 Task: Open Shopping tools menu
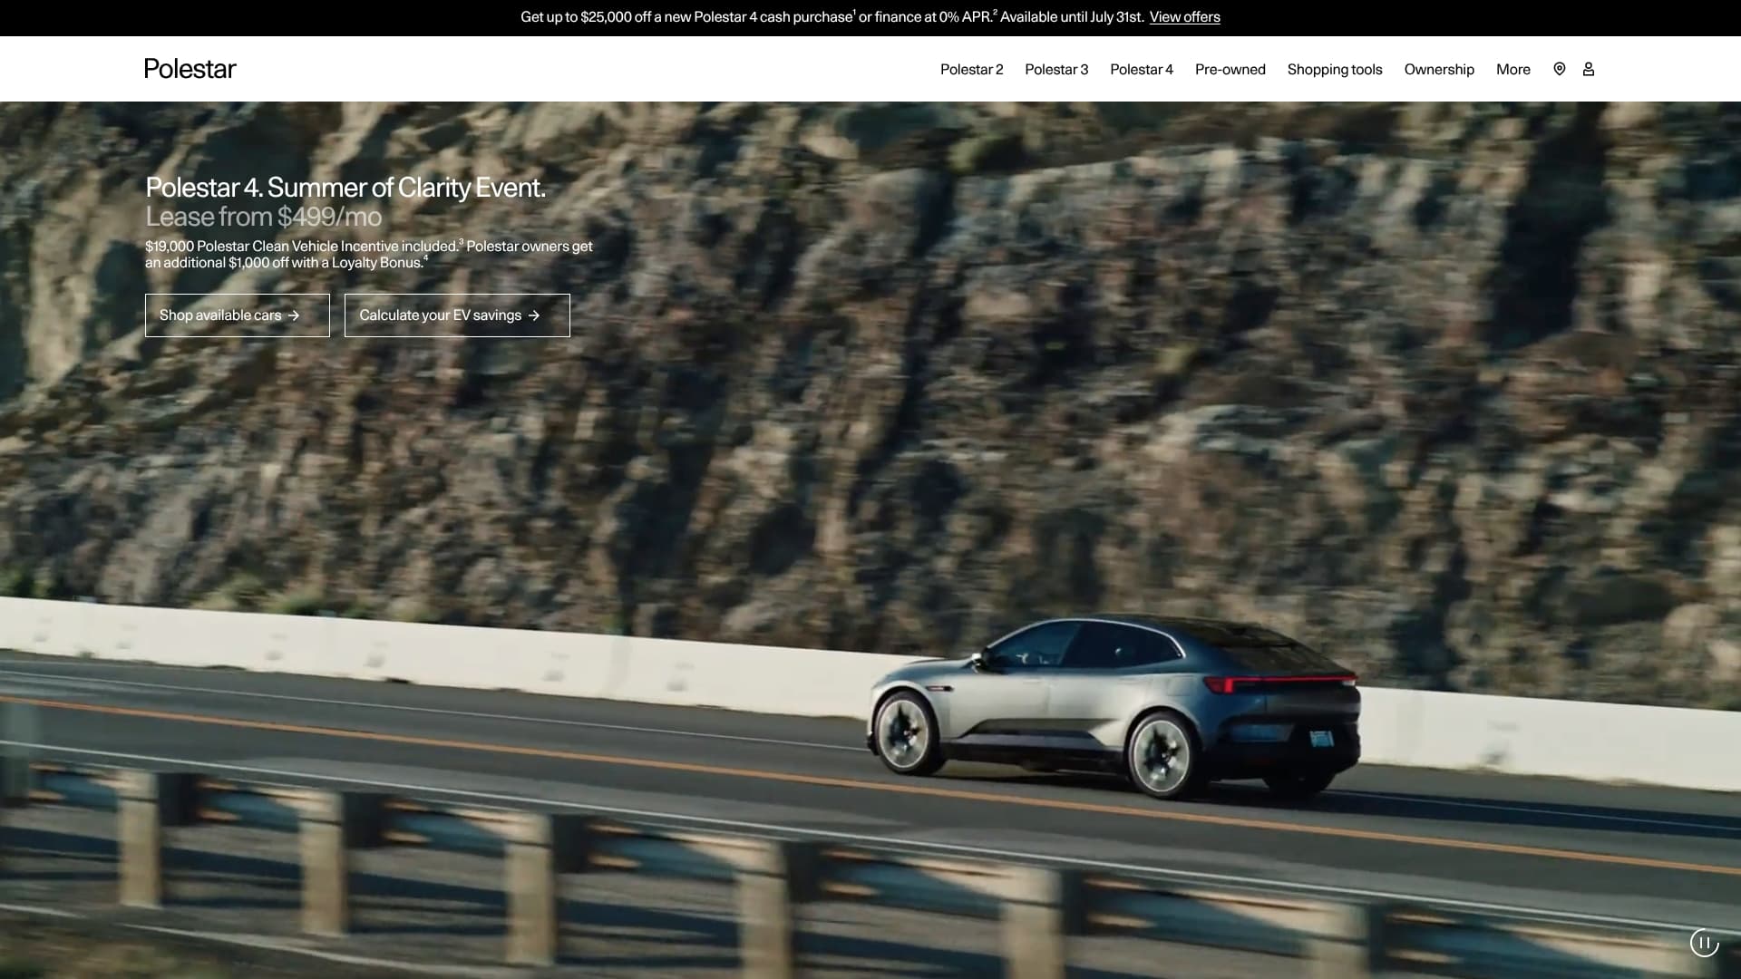pos(1335,69)
